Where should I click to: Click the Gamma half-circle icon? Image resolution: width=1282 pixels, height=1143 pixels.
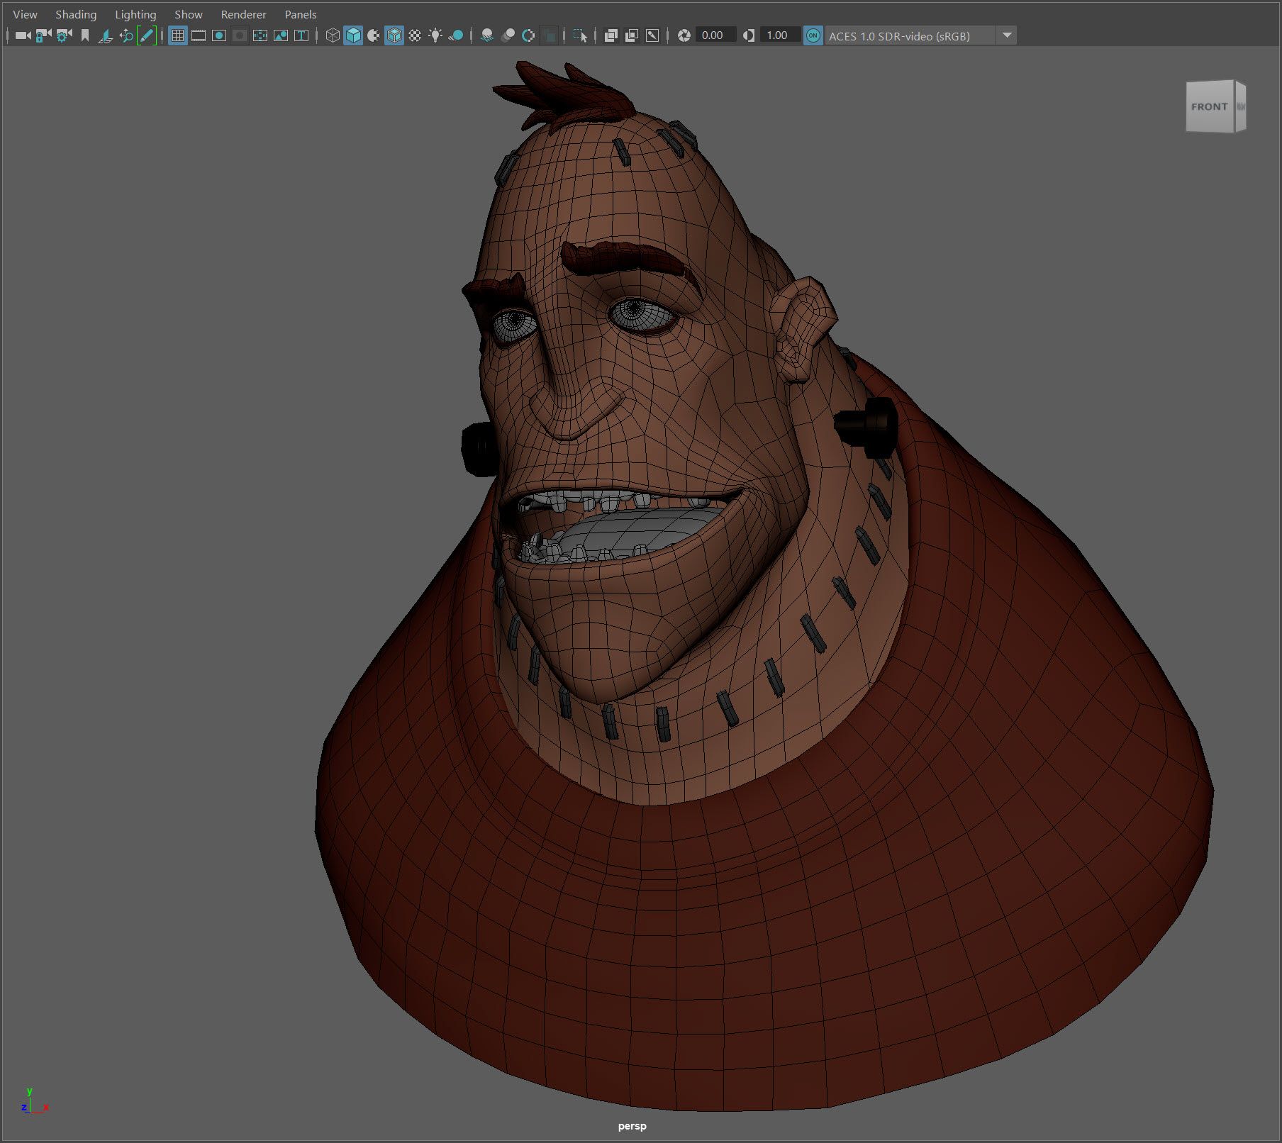749,35
